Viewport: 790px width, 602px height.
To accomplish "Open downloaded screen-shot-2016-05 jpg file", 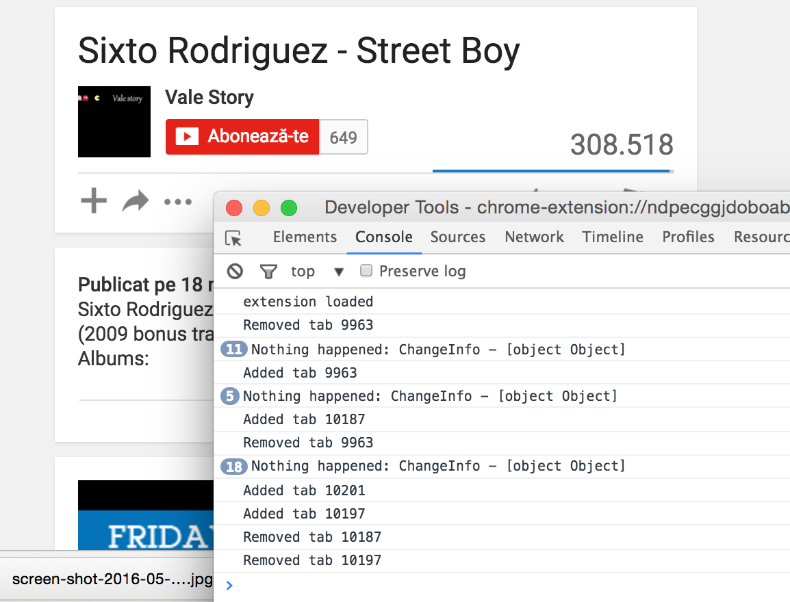I will pos(112,579).
